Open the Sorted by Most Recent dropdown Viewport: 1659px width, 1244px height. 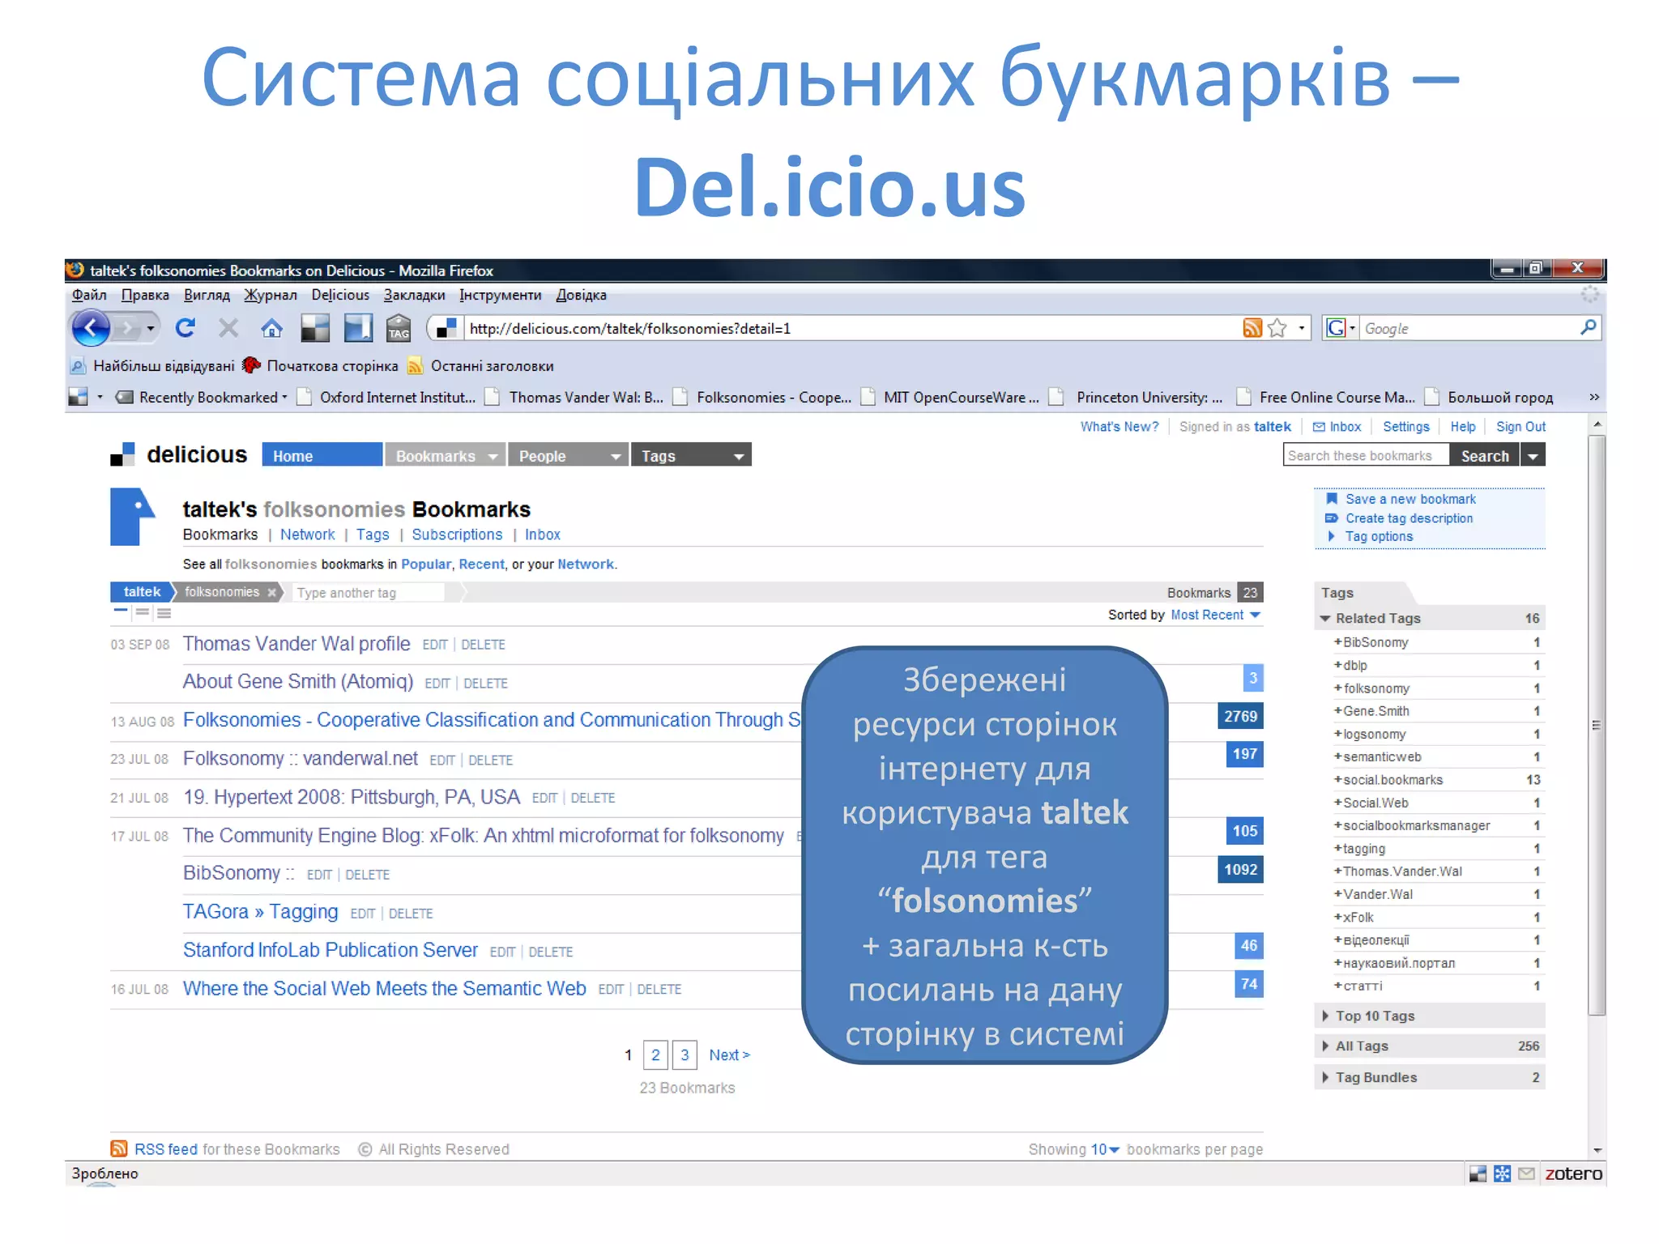click(x=1216, y=616)
